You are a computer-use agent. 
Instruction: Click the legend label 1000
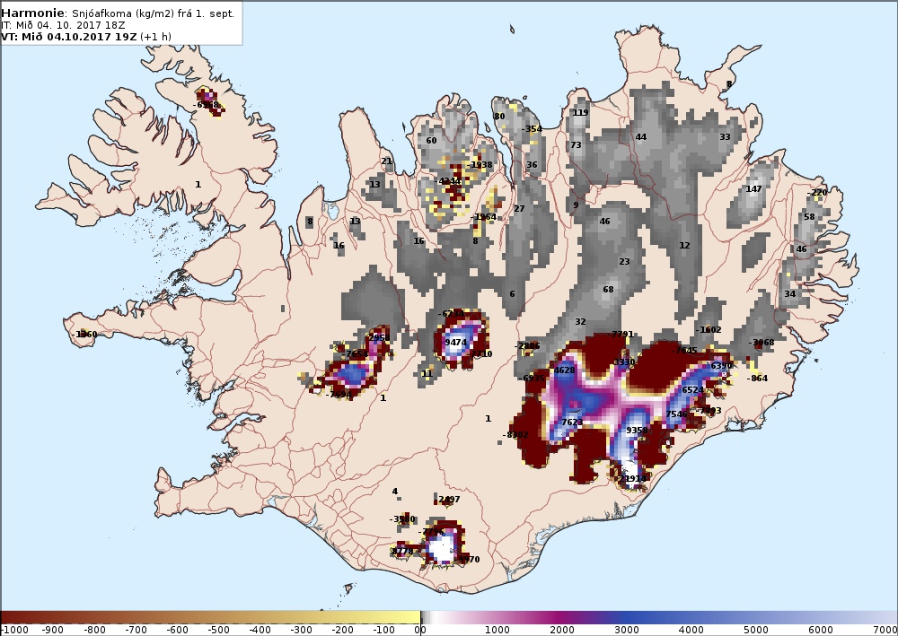pyautogui.click(x=497, y=631)
